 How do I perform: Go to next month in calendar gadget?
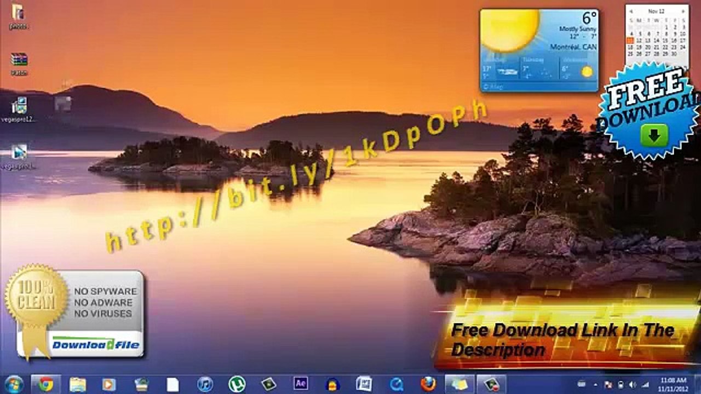pos(683,11)
